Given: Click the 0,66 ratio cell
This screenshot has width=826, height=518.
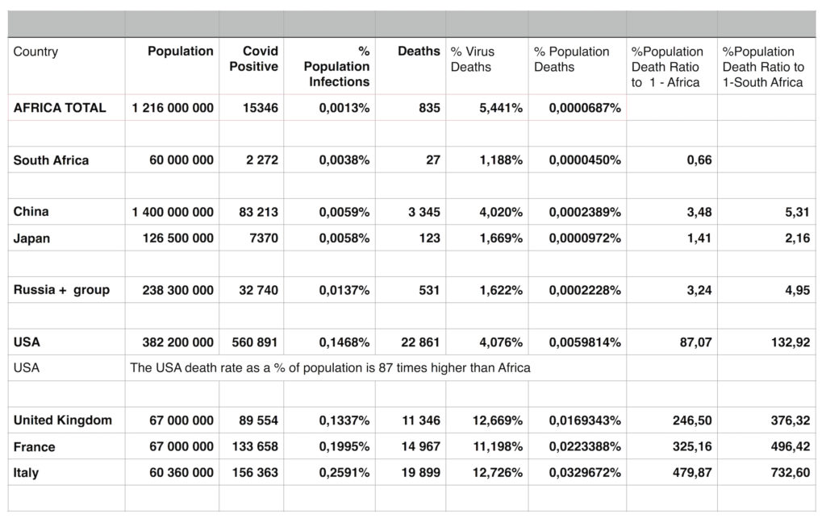Looking at the screenshot, I should pos(672,160).
